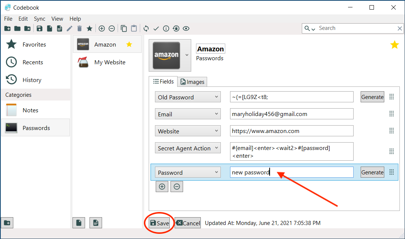Open the Old Password label dropdown
Viewport: 405px width, 239px height.
coord(188,97)
